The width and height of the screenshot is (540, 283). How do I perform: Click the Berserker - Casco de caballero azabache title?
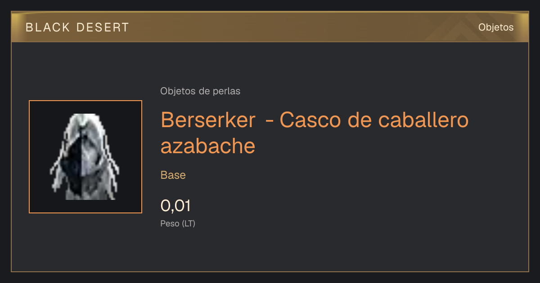pos(315,133)
